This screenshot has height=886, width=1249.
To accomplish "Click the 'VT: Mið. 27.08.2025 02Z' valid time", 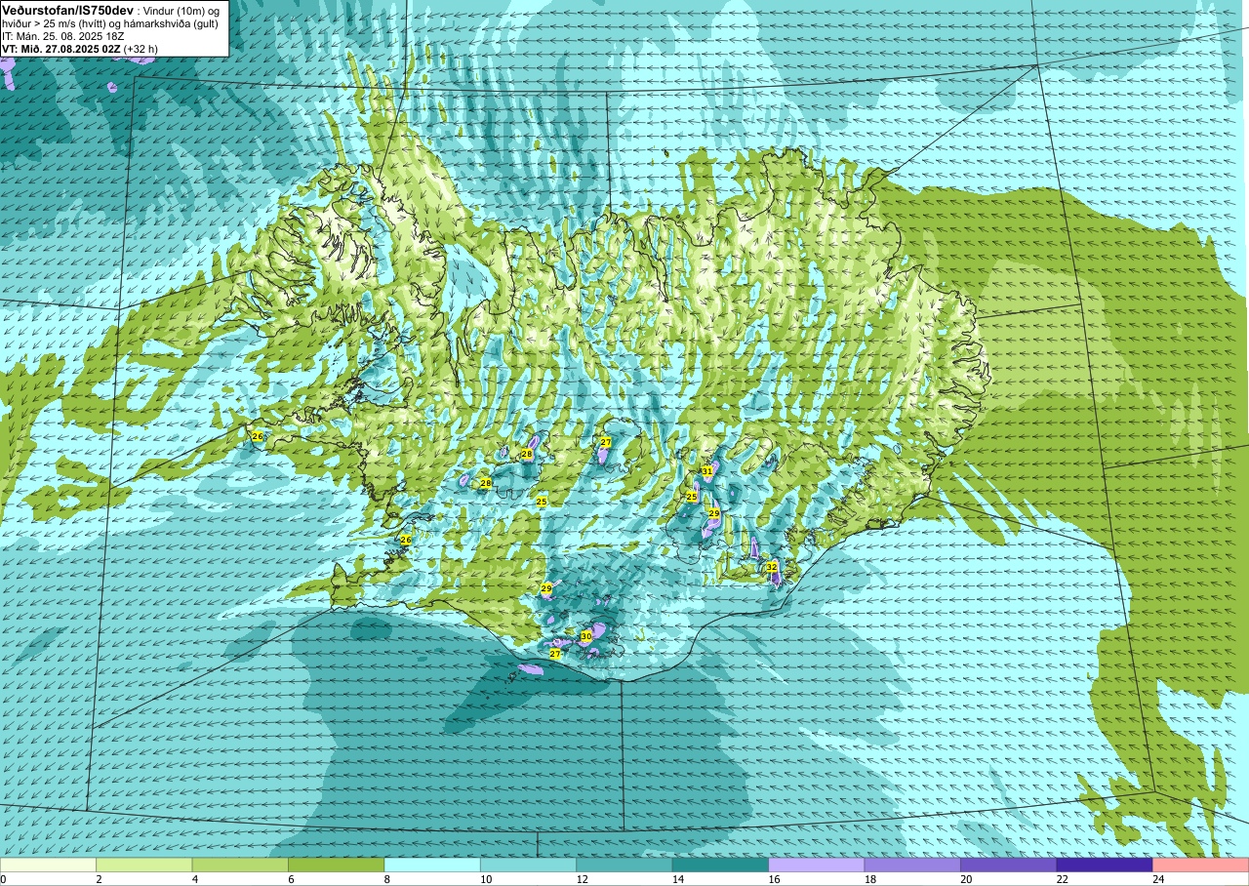I will point(61,49).
